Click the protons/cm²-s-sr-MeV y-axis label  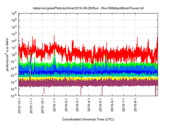[x=8, y=54]
